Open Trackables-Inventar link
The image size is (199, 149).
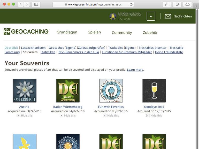click(152, 48)
